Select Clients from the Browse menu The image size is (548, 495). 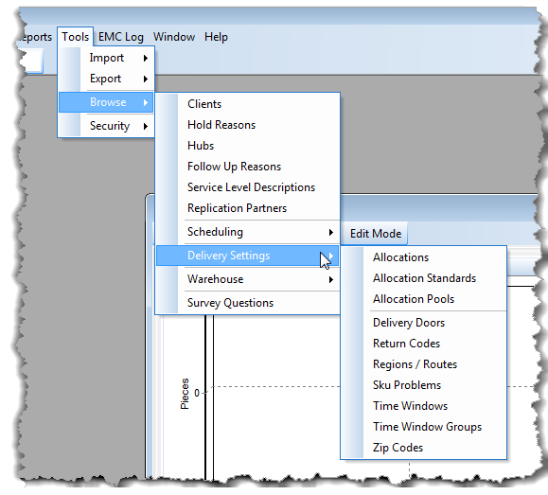(x=248, y=104)
